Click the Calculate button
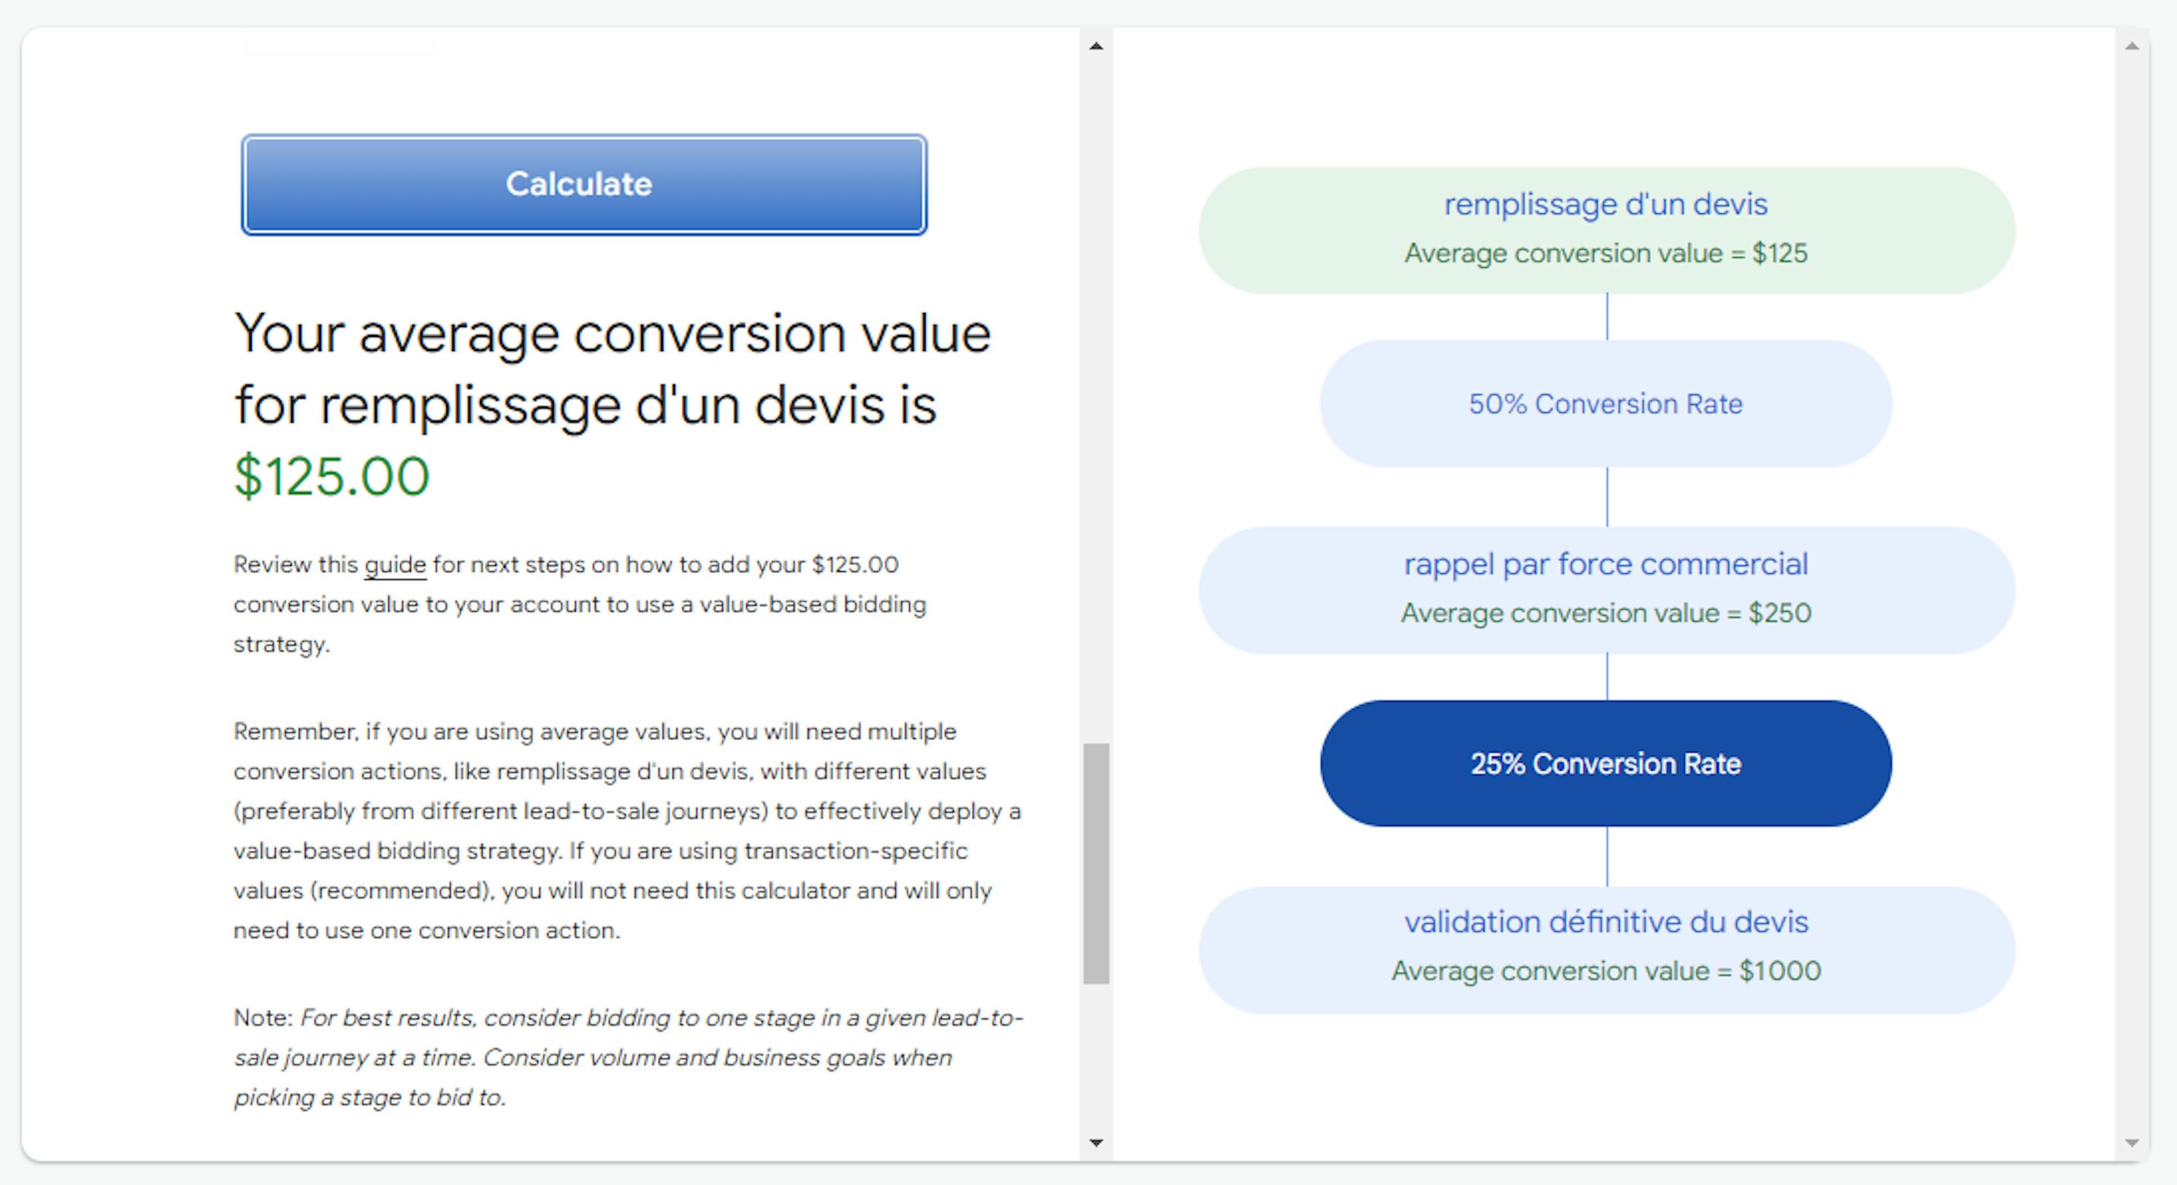Viewport: 2177px width, 1185px height. 583,184
